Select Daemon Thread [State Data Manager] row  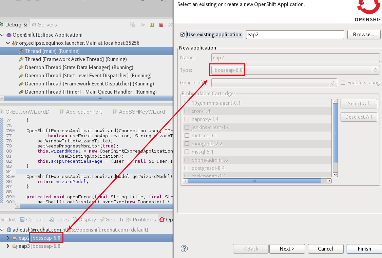tap(87, 67)
